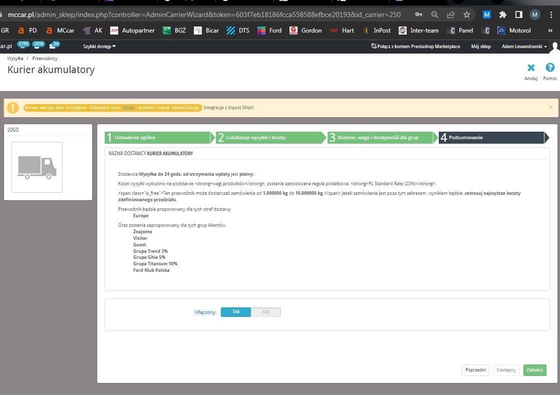
Task: Open the PD bookmark
Action: 28,31
